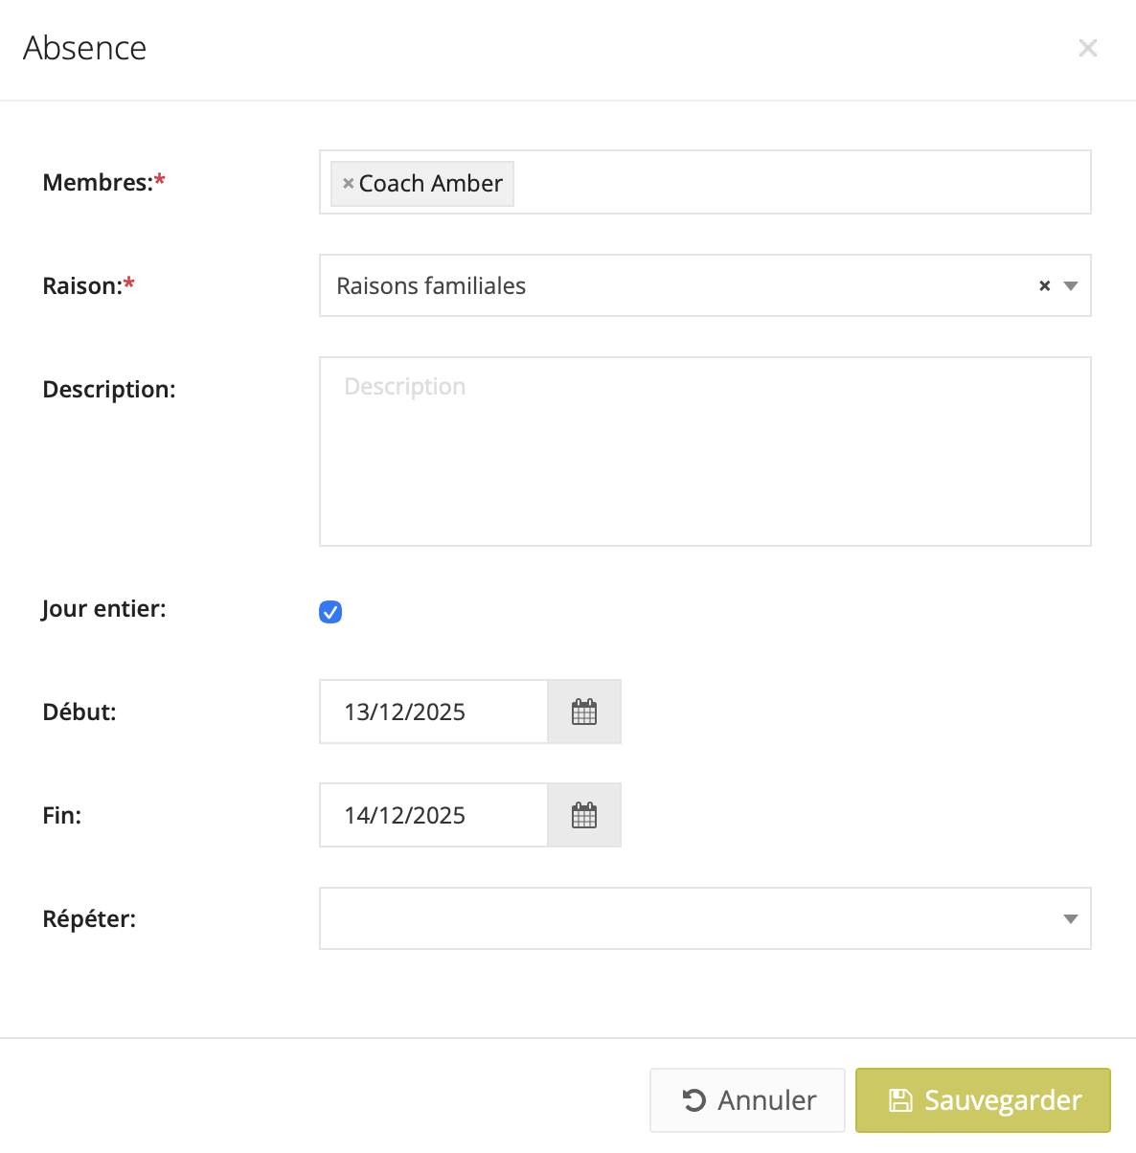Open calendar picker for Fin date
This screenshot has height=1153, width=1136.
(x=584, y=815)
